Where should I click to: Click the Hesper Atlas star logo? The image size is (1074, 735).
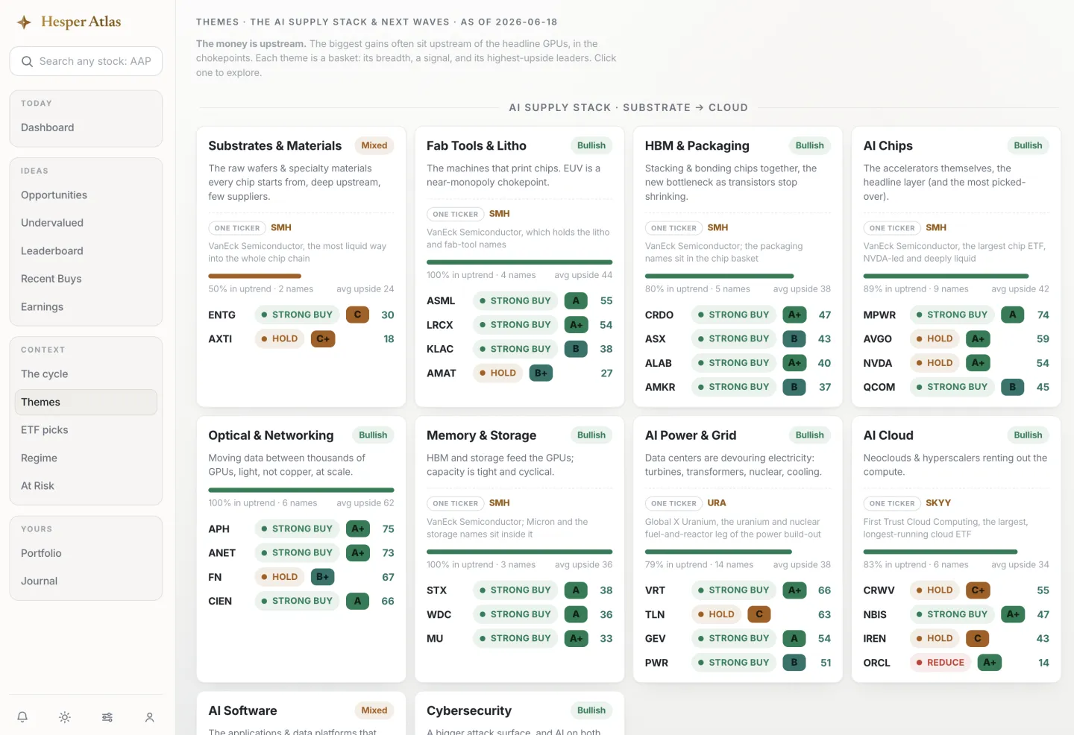pyautogui.click(x=25, y=22)
